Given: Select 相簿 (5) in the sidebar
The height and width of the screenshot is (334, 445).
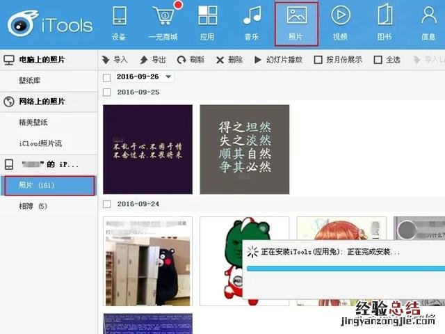Looking at the screenshot, I should click(33, 206).
